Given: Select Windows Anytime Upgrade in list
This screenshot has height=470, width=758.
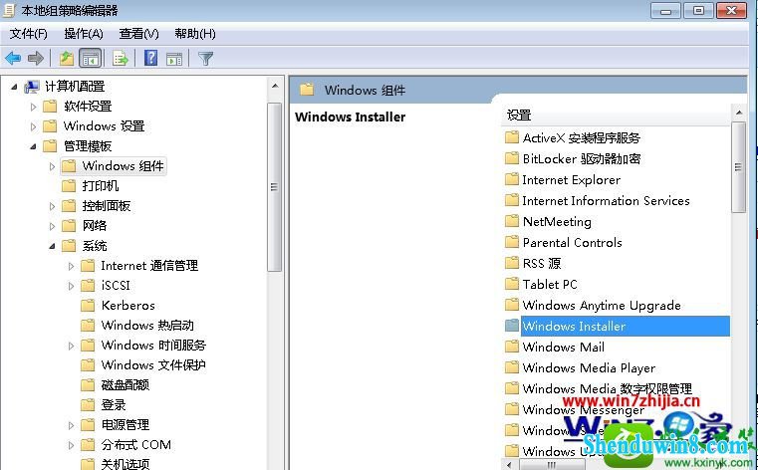Looking at the screenshot, I should click(x=602, y=305).
